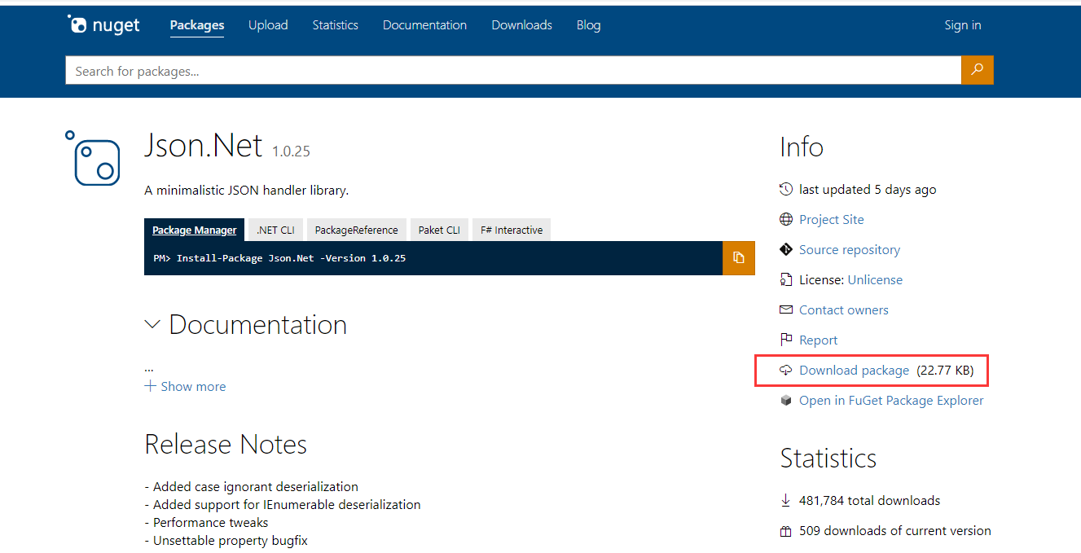Click the Sign in link
Screen dimensions: 1081x553
962,25
